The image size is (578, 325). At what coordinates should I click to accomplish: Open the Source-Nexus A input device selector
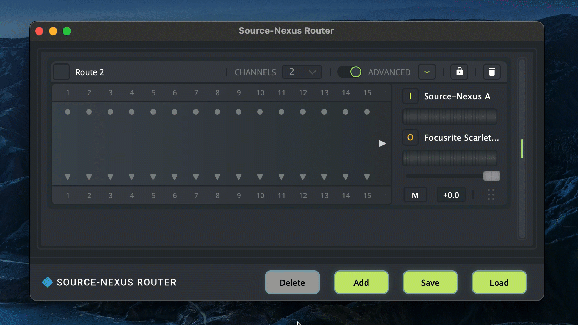[457, 96]
